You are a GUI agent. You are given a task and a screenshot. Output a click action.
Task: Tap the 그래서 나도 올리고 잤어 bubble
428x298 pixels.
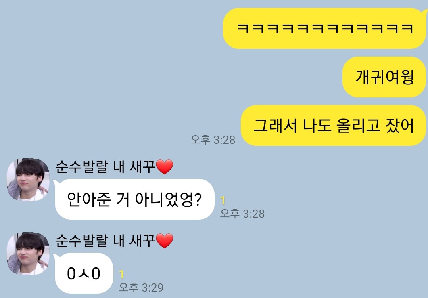click(333, 125)
